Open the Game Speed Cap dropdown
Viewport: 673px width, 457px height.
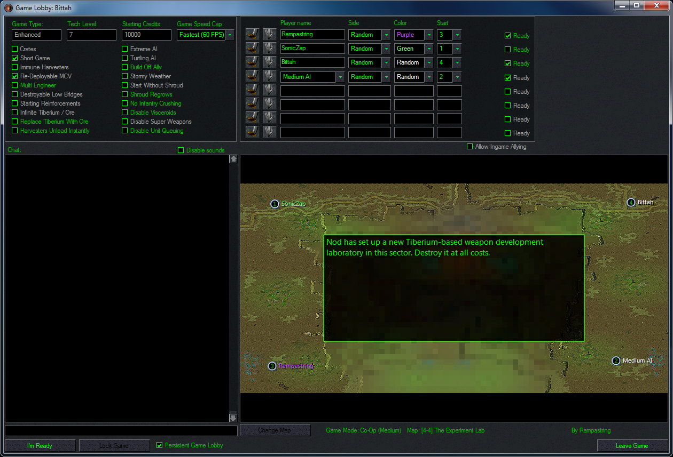point(230,35)
